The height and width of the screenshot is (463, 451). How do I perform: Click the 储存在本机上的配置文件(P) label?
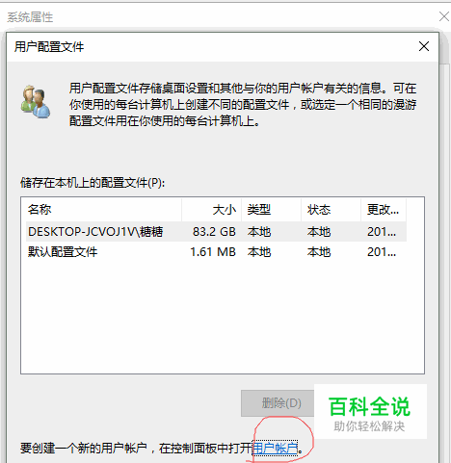[93, 183]
